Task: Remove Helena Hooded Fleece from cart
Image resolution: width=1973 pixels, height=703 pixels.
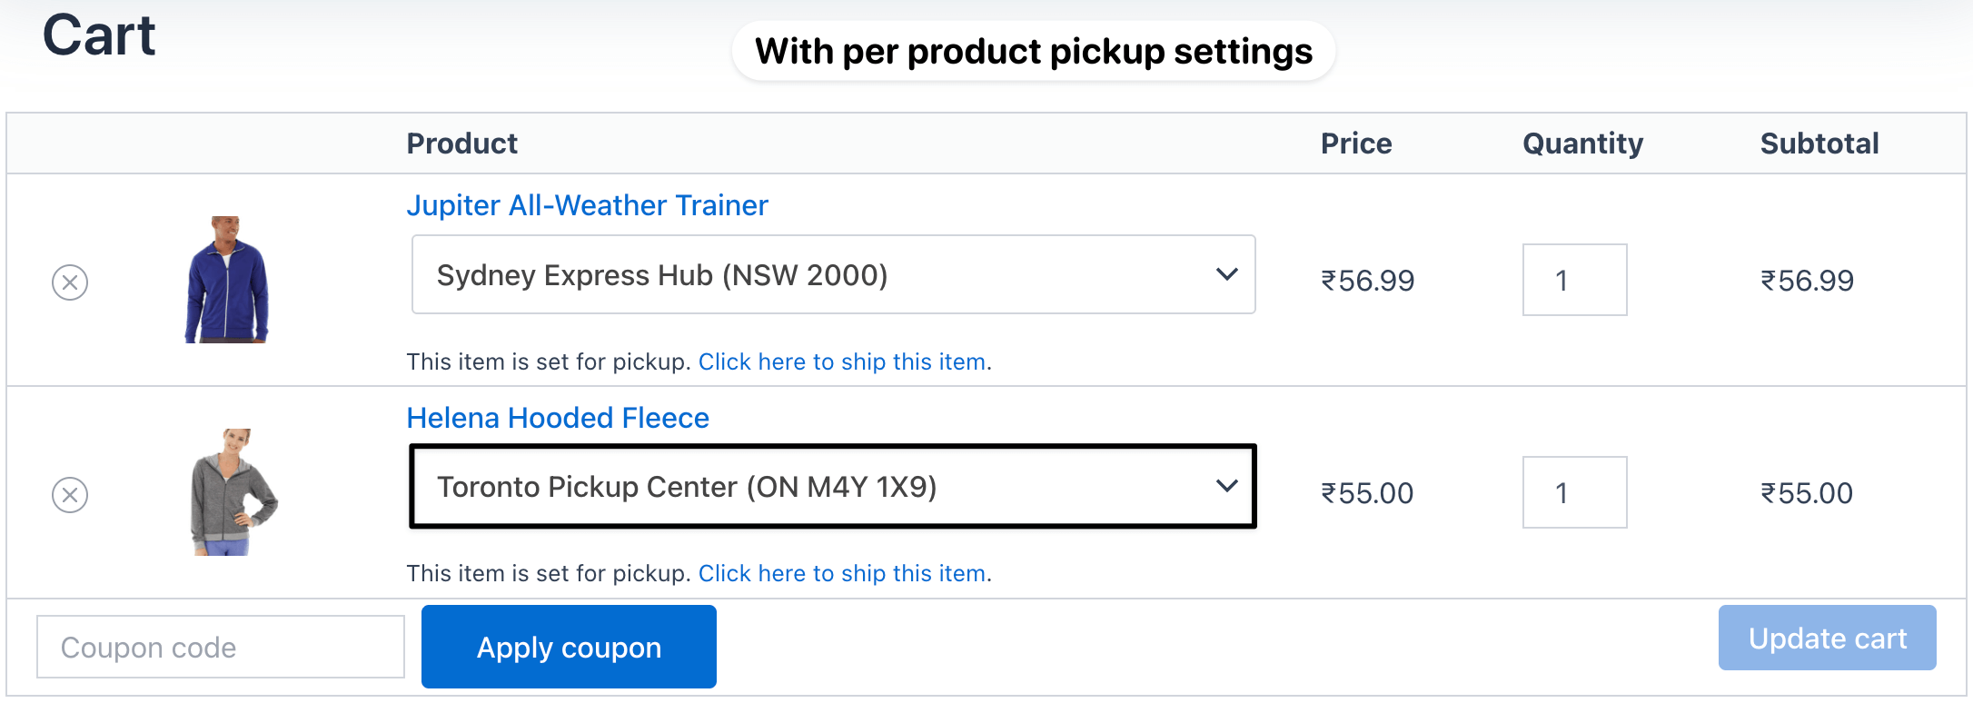Action: pyautogui.click(x=70, y=495)
